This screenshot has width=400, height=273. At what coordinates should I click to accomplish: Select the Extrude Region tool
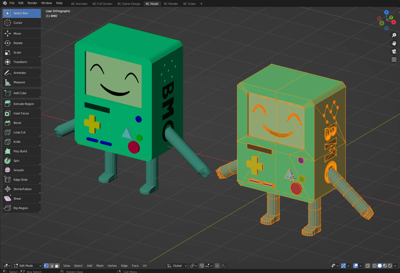[x=22, y=104]
